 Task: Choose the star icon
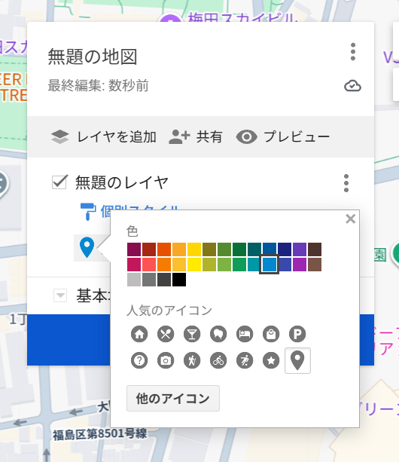click(x=271, y=360)
